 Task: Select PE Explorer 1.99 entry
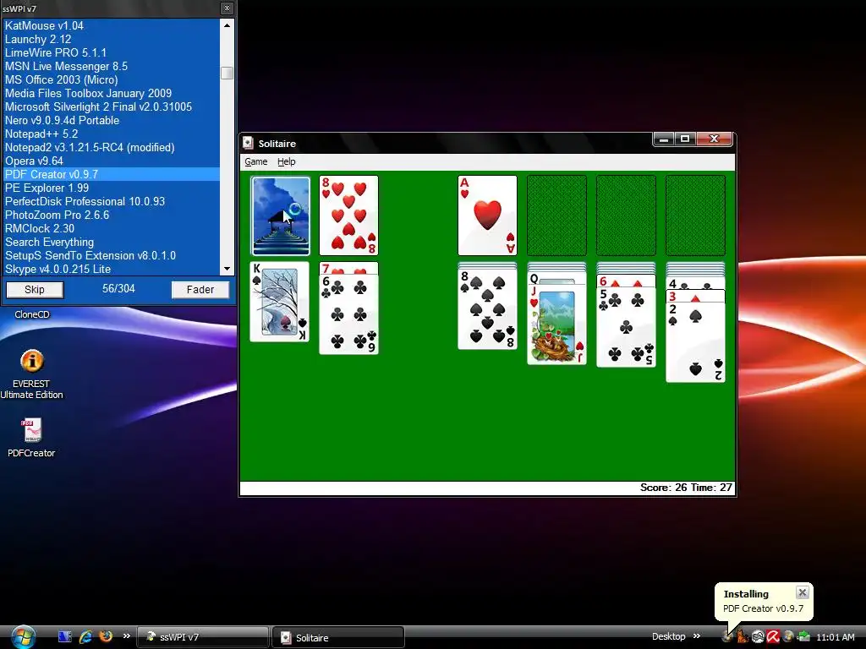tap(112, 188)
